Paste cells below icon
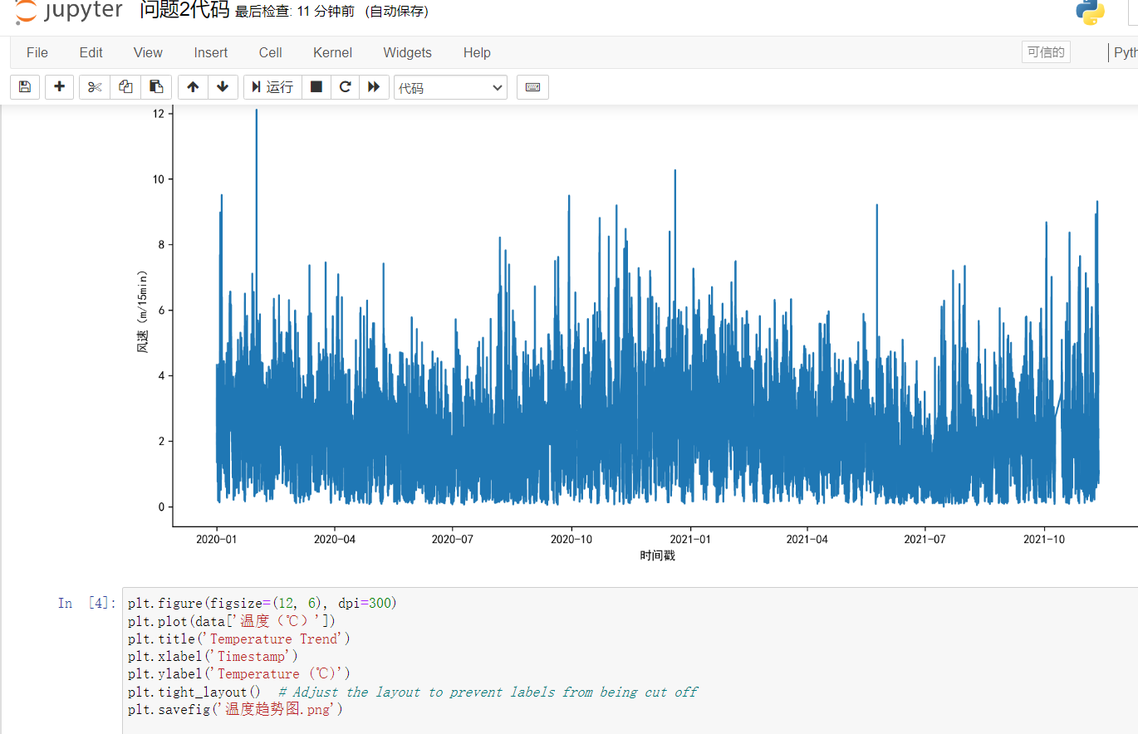This screenshot has width=1138, height=734. coord(155,87)
